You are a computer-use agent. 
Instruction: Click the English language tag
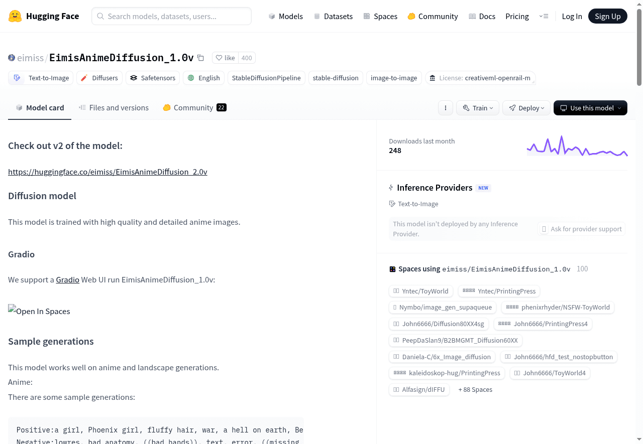coord(203,78)
